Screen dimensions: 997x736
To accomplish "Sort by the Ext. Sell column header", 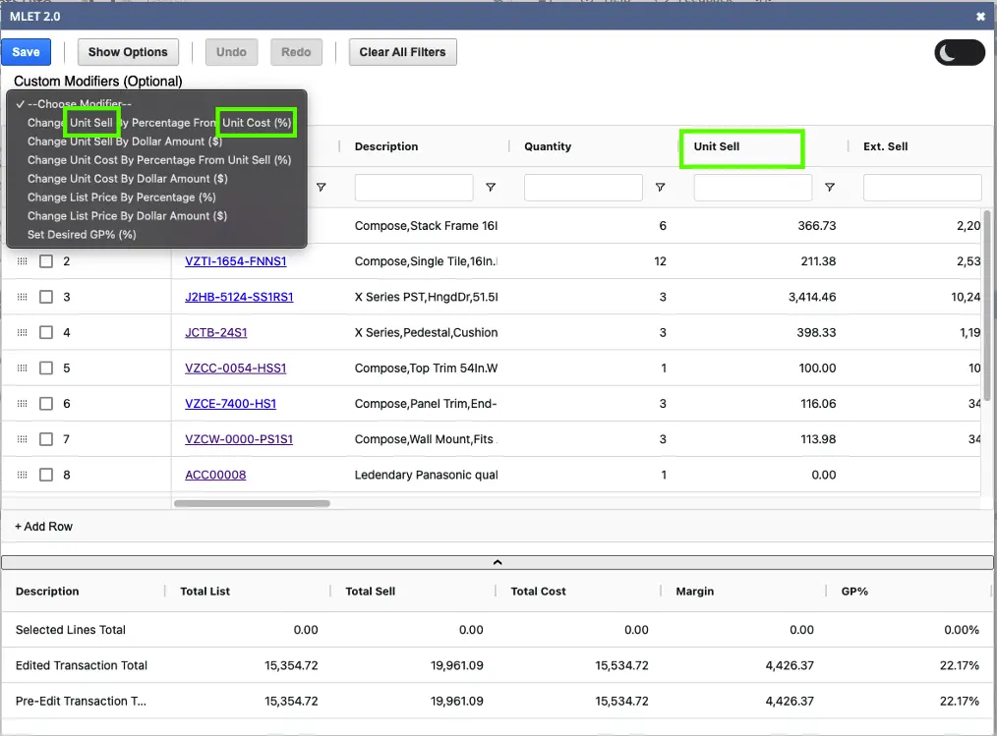I will coord(886,146).
